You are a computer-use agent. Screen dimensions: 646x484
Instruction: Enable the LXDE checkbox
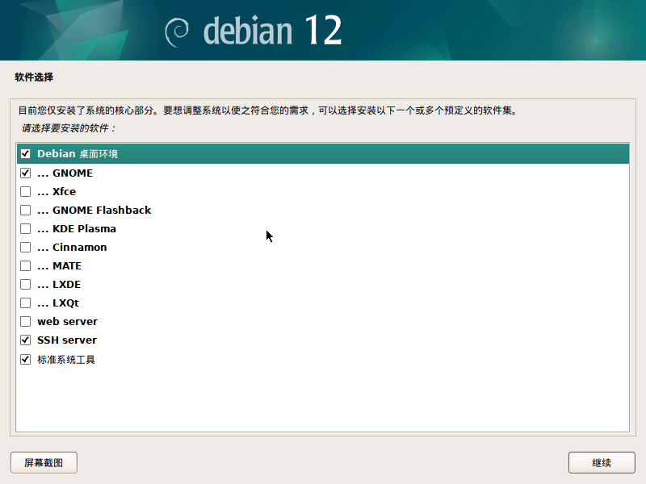click(25, 284)
